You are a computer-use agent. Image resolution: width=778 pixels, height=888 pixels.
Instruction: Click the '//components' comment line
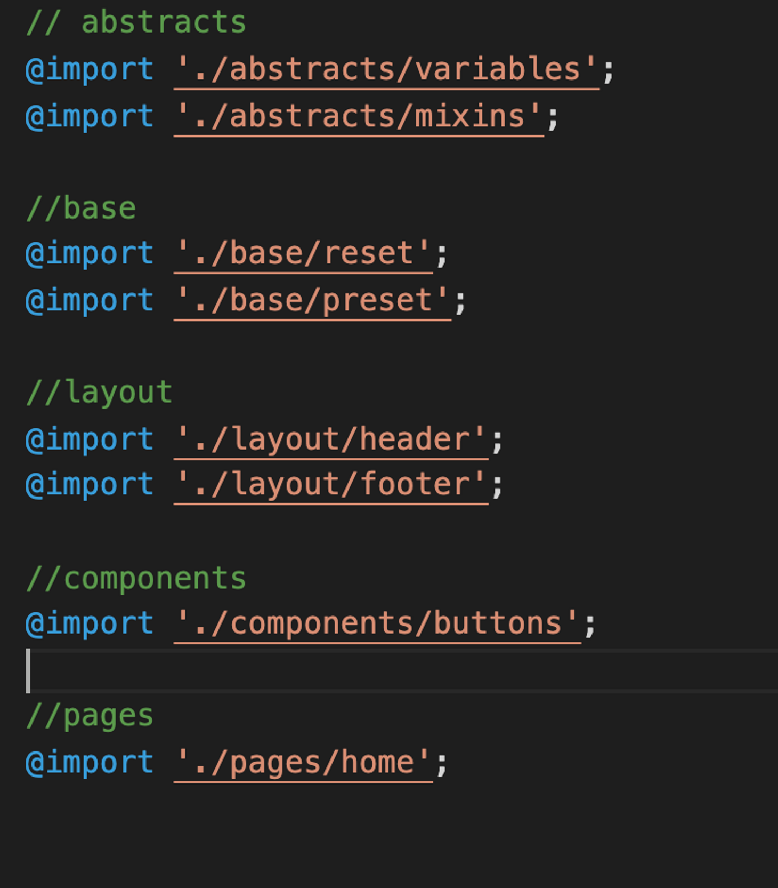136,578
